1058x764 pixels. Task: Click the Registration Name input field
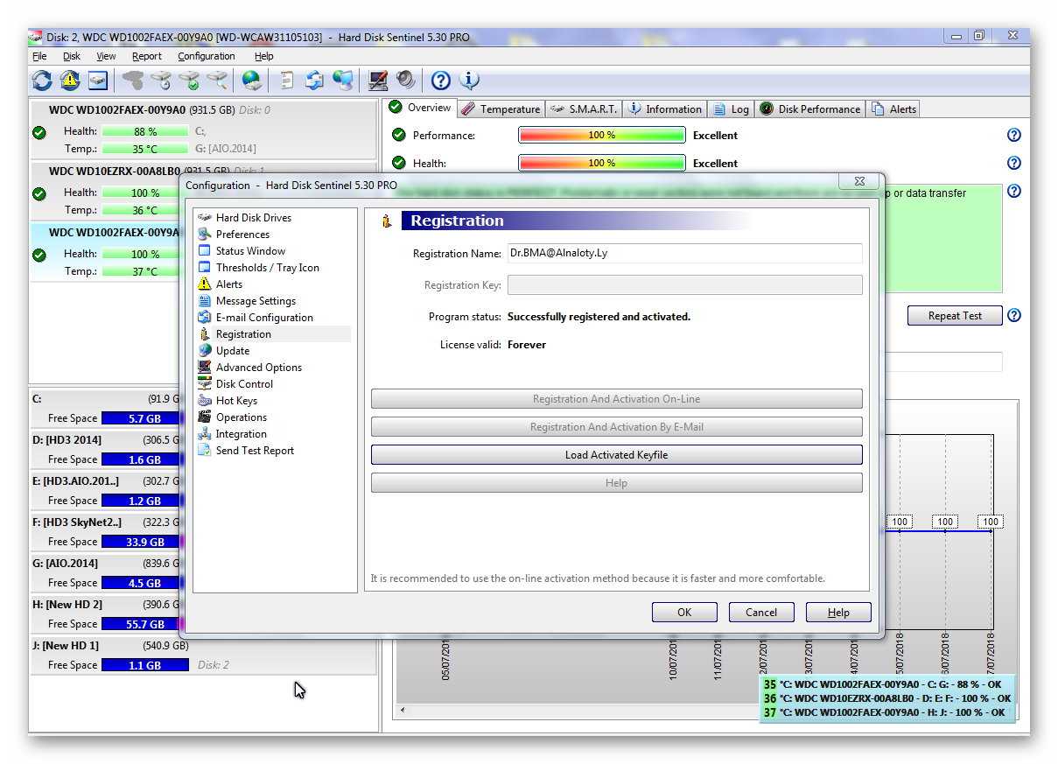pyautogui.click(x=684, y=254)
